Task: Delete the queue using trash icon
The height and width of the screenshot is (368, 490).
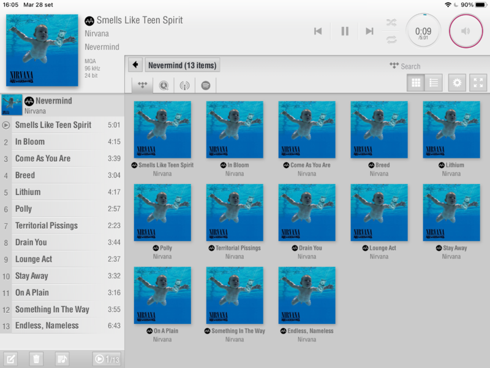Action: pos(36,359)
